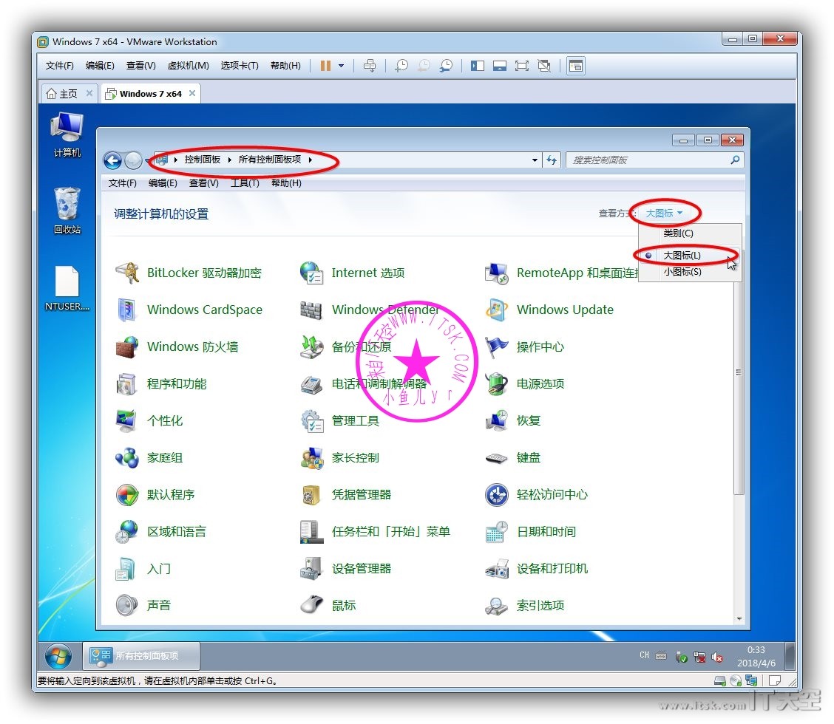The height and width of the screenshot is (724, 834).
Task: Click send Ctrl+Alt+Del toolbar icon
Action: click(370, 66)
